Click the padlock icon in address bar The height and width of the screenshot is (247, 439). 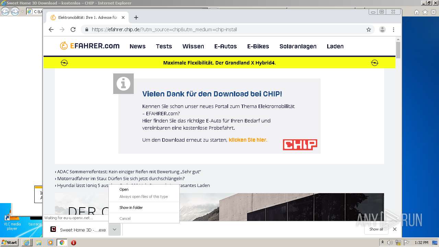coord(87,30)
